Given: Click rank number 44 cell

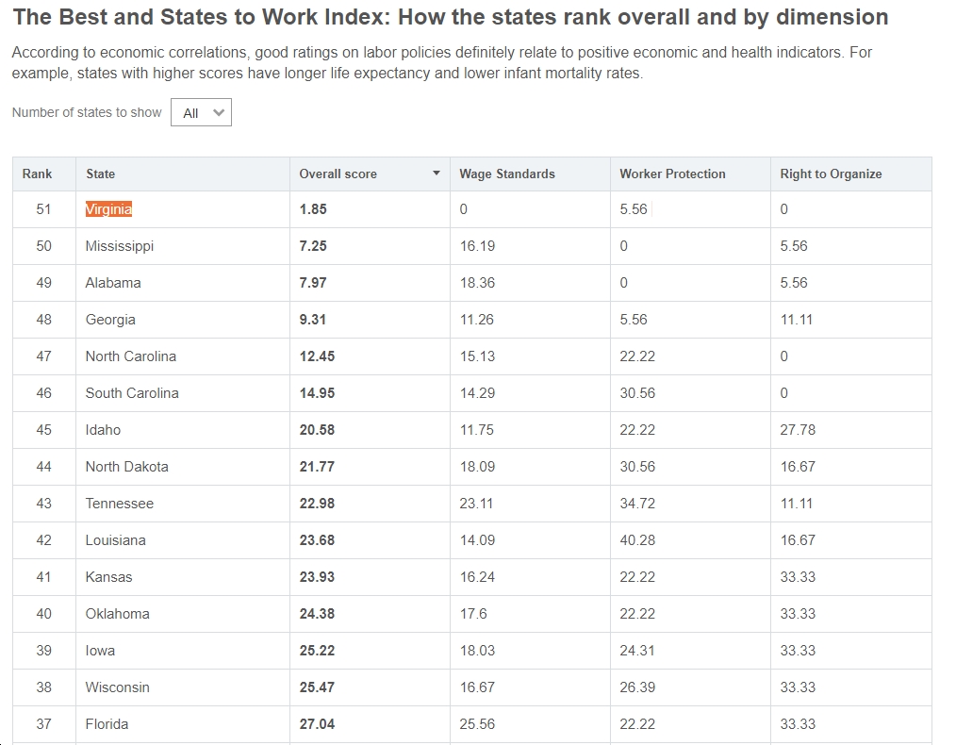Looking at the screenshot, I should click(44, 467).
